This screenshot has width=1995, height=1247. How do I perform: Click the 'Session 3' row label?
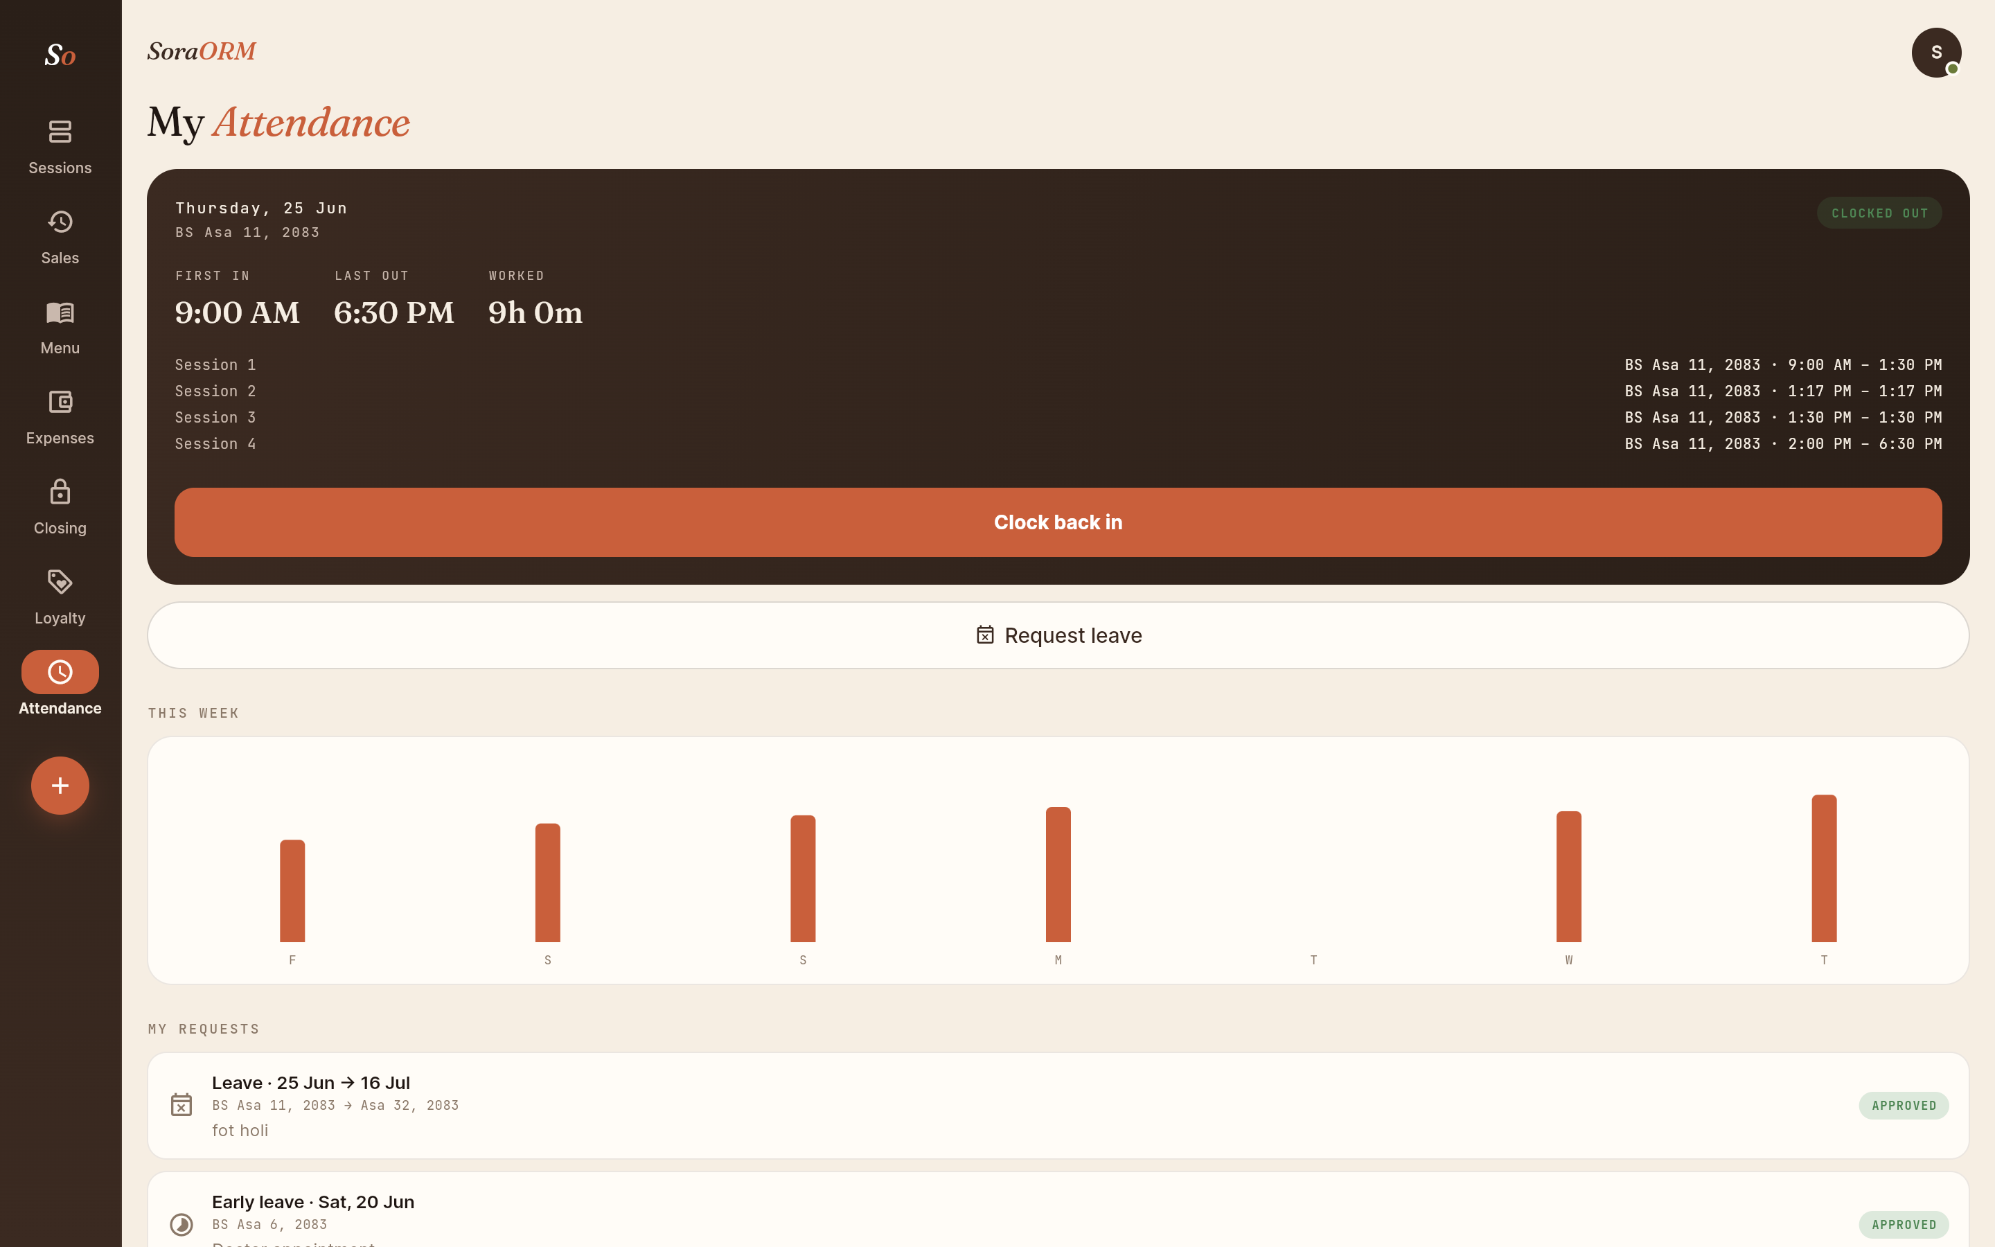pos(215,417)
